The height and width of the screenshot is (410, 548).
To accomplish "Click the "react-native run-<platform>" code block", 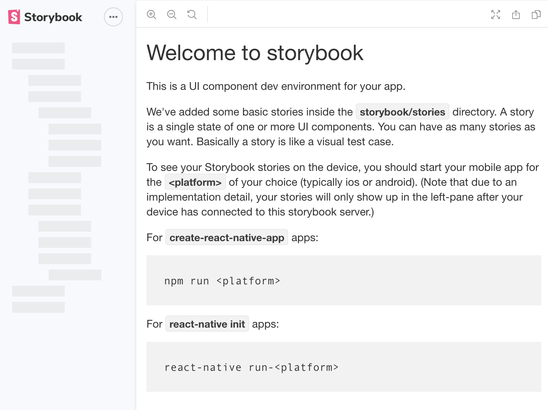I will 344,367.
